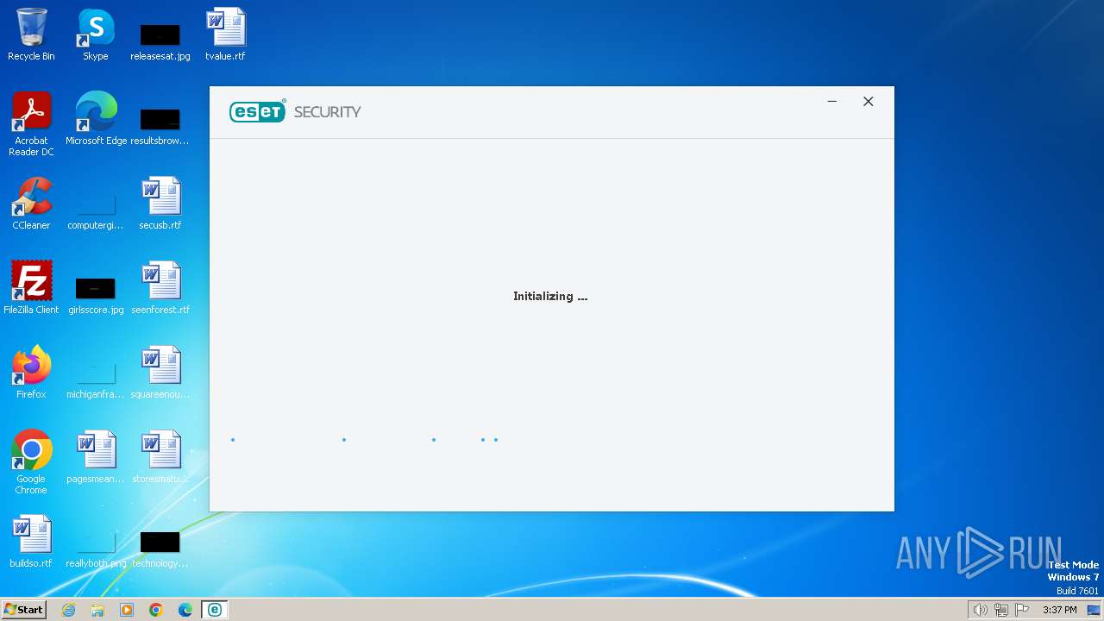This screenshot has width=1104, height=621.
Task: Open the Recycle Bin desktop icon
Action: (31, 34)
